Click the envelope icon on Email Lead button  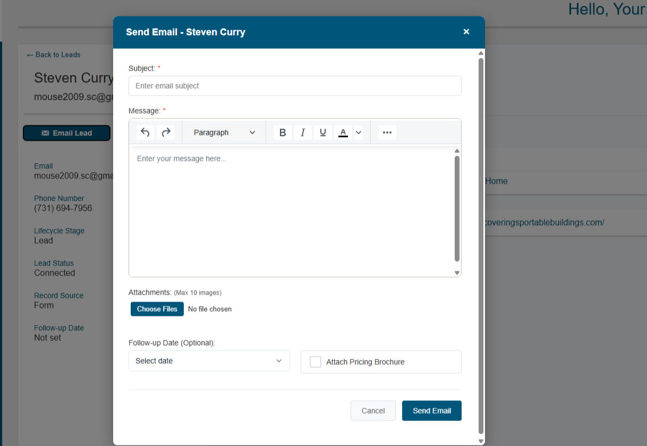pos(45,133)
